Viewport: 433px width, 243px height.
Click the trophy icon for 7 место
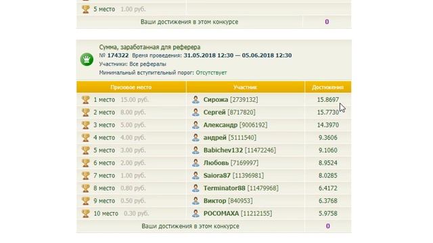[86, 175]
